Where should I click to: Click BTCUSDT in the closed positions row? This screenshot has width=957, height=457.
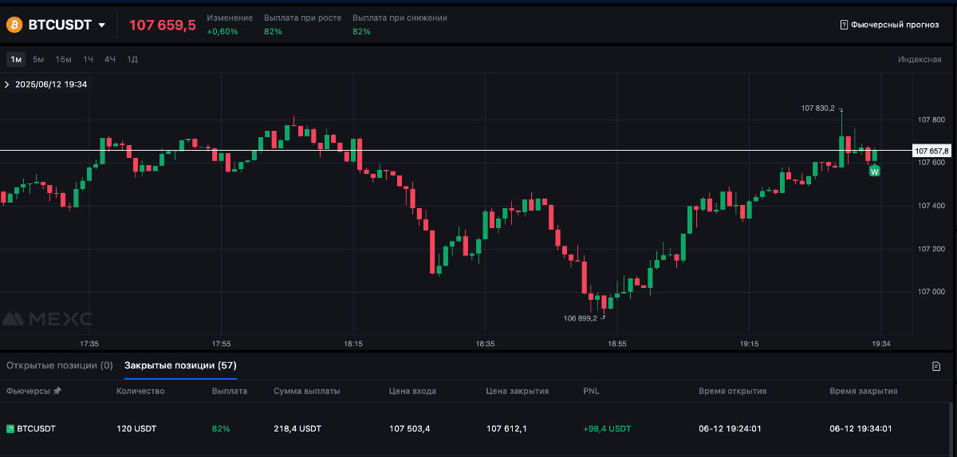37,429
